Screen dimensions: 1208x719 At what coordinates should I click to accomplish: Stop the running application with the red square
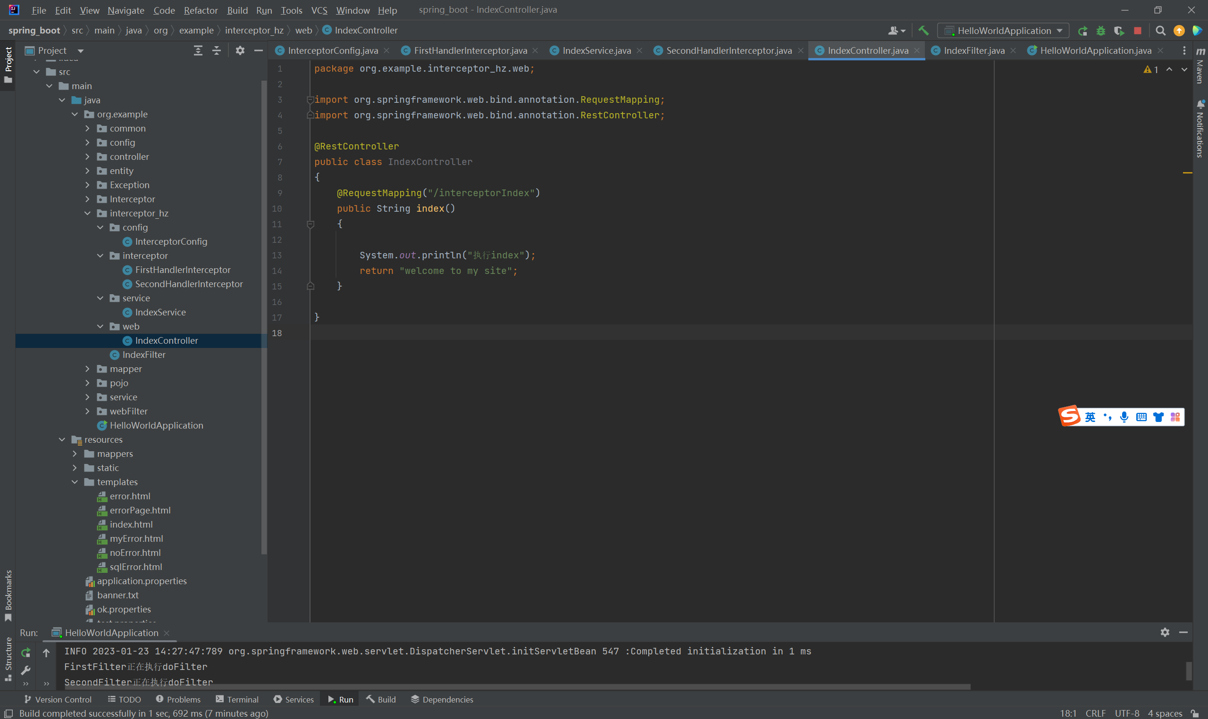pyautogui.click(x=1138, y=31)
